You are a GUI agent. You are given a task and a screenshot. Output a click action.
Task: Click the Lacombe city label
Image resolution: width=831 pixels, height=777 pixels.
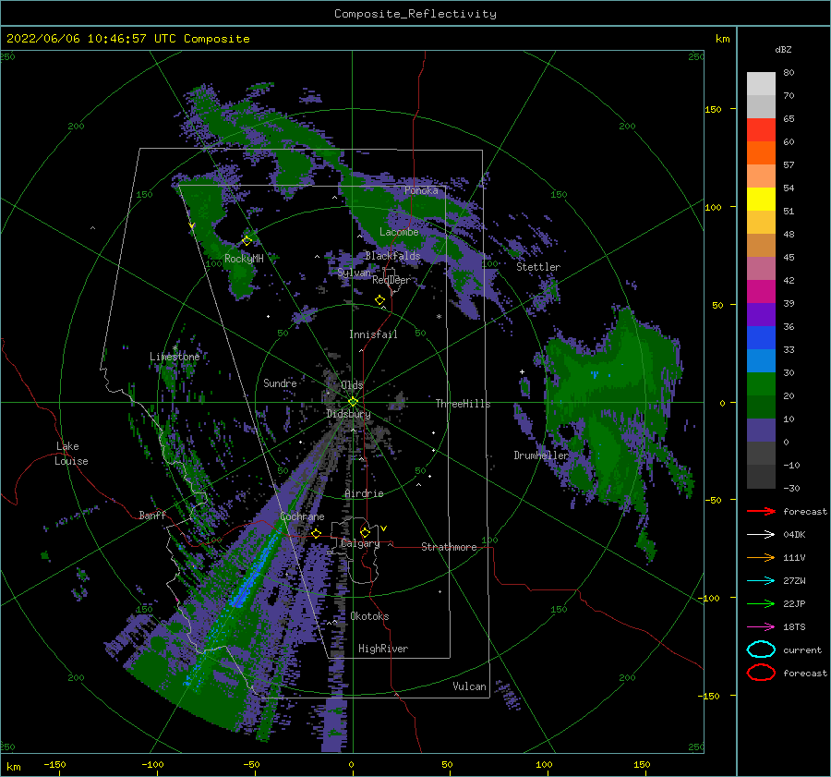click(x=399, y=232)
